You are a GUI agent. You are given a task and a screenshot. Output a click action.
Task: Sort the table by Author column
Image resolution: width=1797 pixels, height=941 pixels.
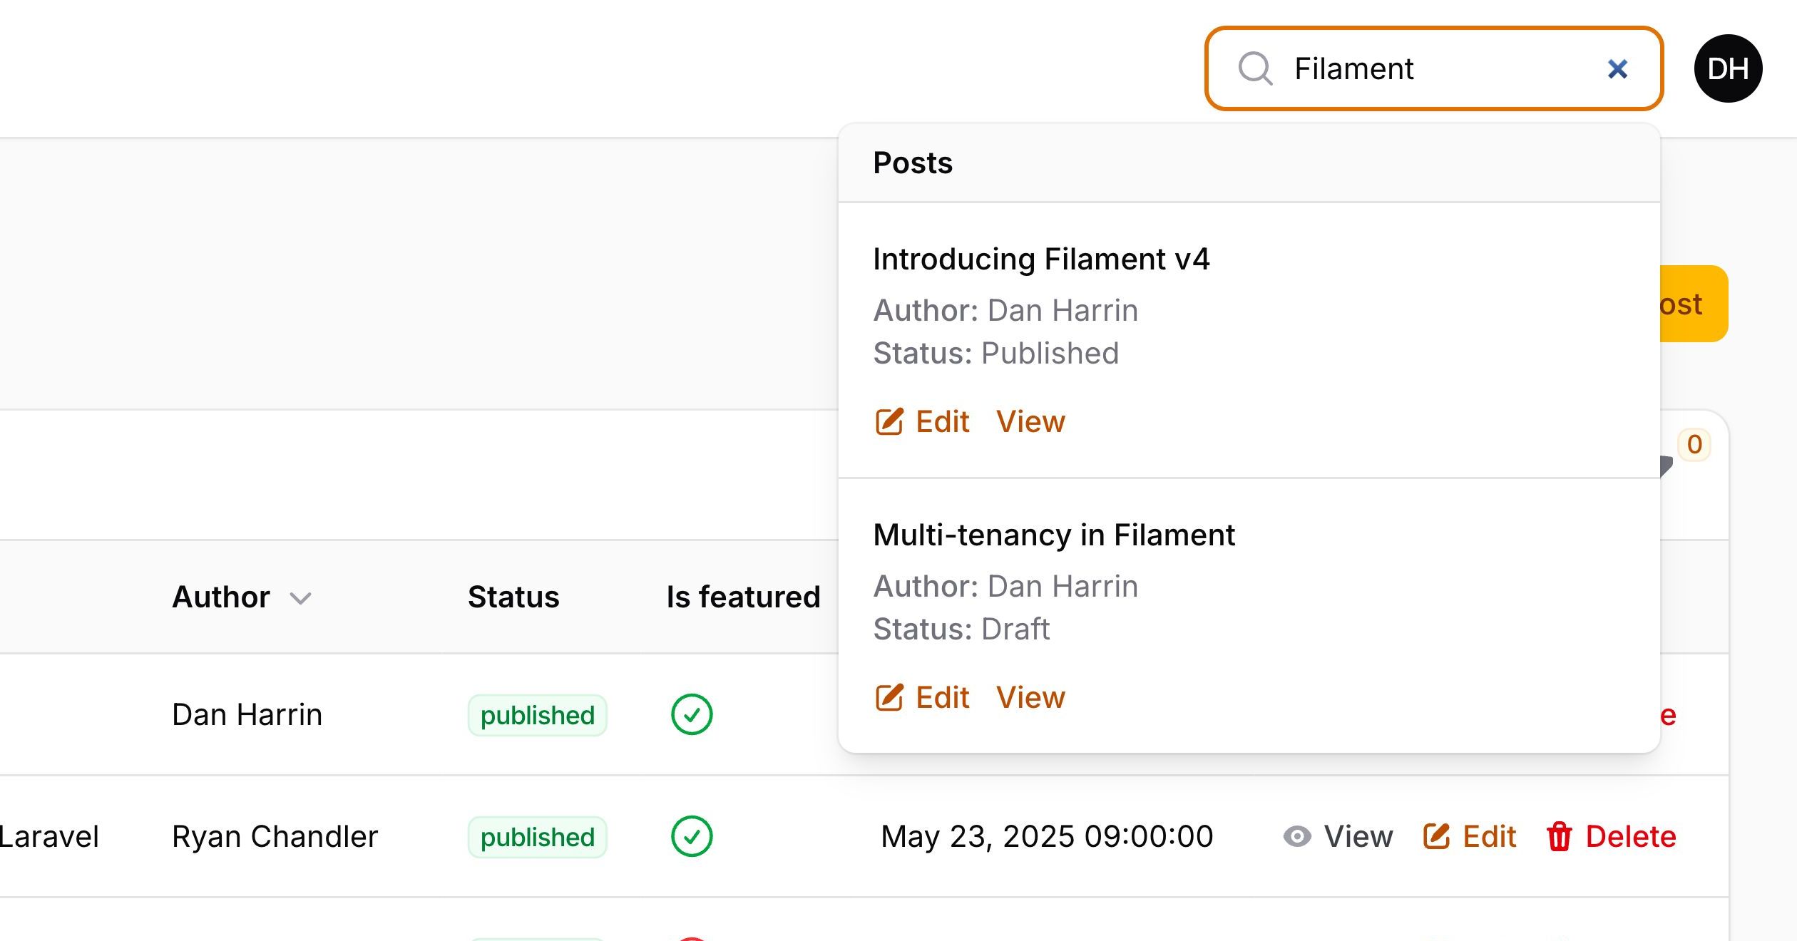(242, 597)
